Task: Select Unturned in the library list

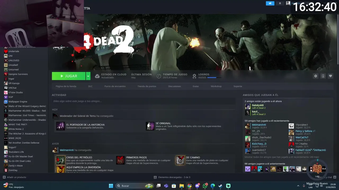Action: [x=14, y=70]
